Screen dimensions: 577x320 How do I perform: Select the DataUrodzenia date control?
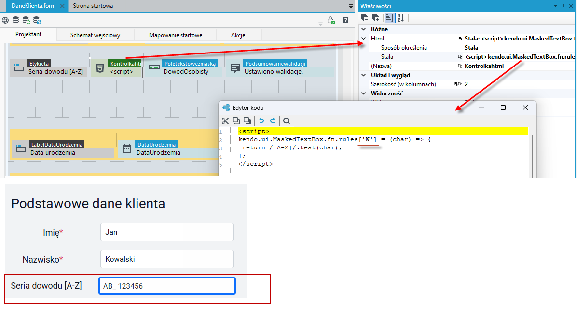point(168,148)
